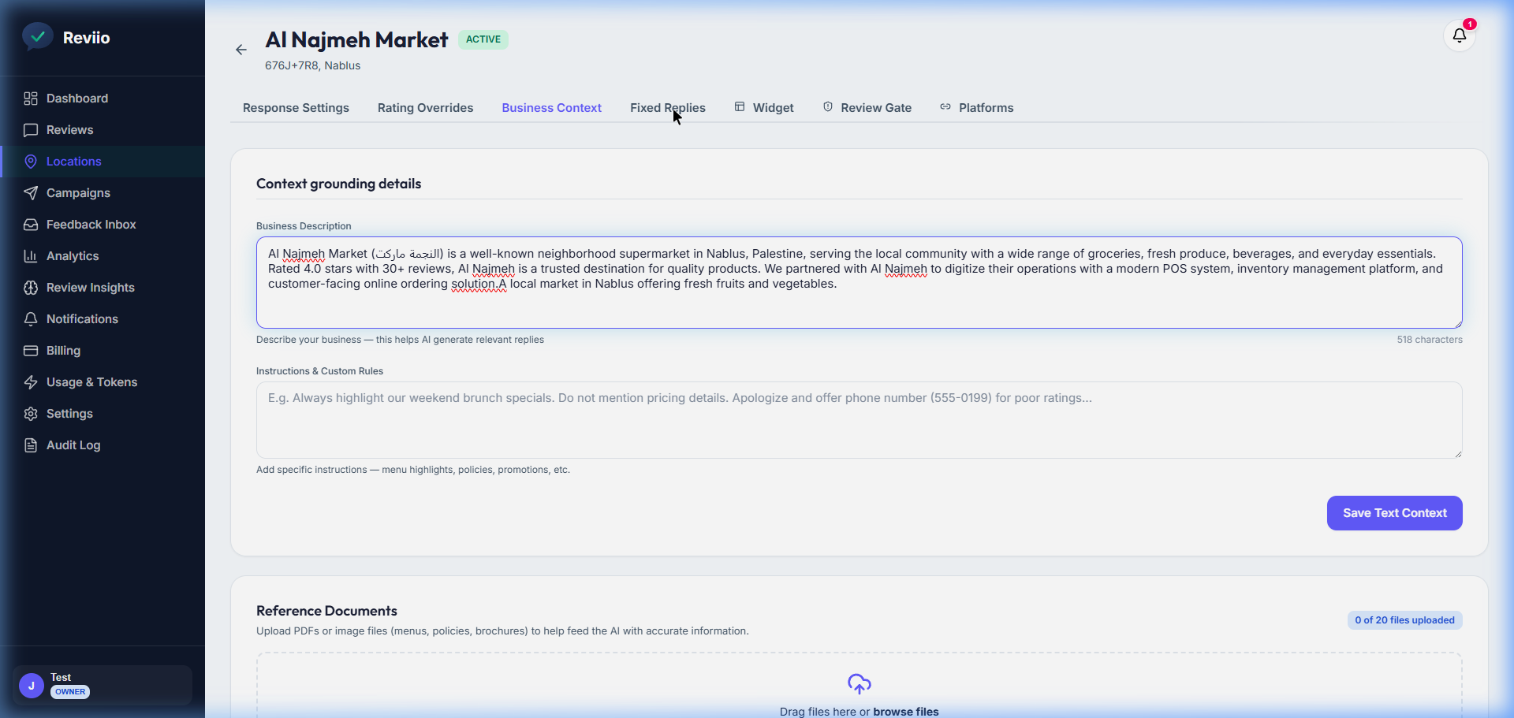Open the Widget tab
The height and width of the screenshot is (718, 1514).
tap(764, 108)
